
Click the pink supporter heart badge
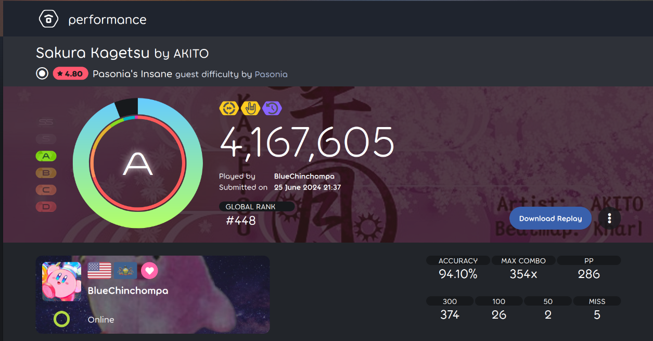149,271
